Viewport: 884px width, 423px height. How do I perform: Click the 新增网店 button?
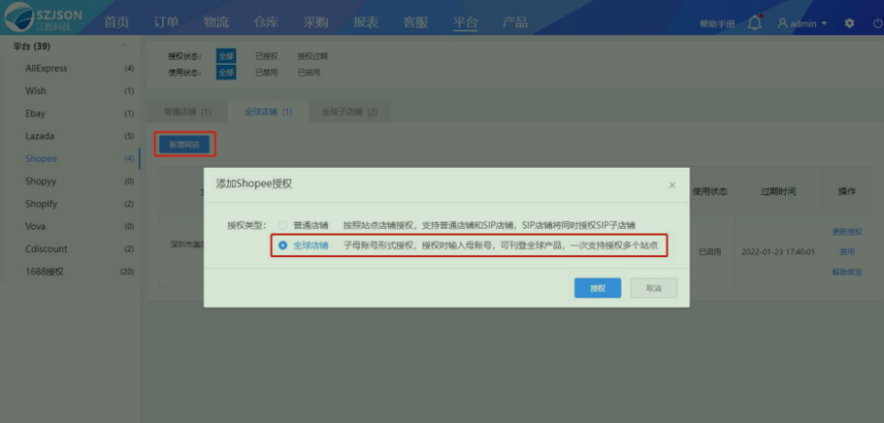(185, 144)
